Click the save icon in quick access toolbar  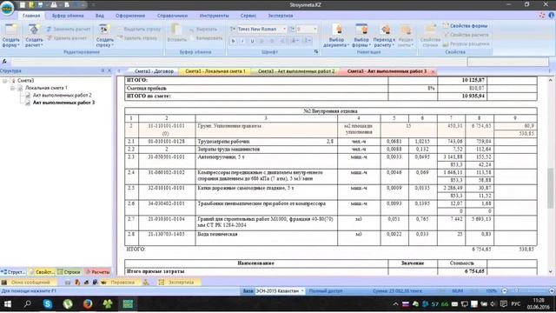pos(40,5)
